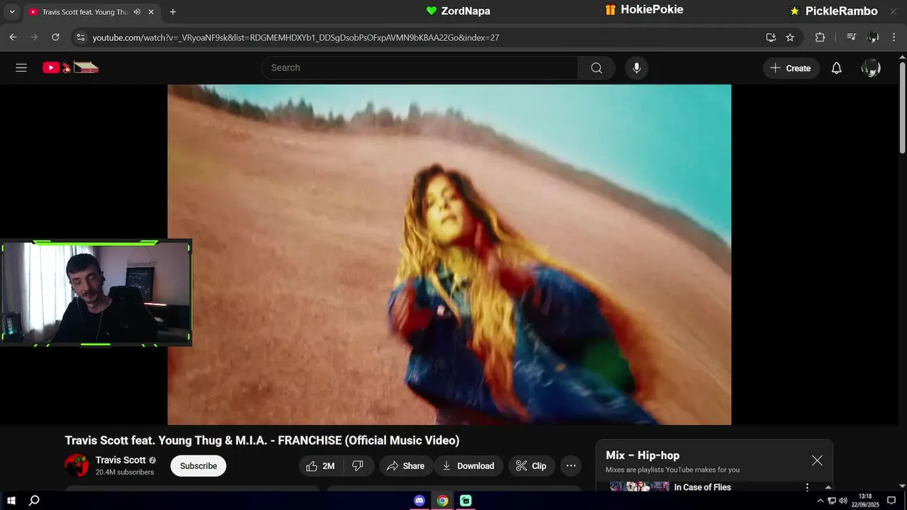Go to the YouTube home logo
This screenshot has width=907, height=510.
tap(70, 68)
